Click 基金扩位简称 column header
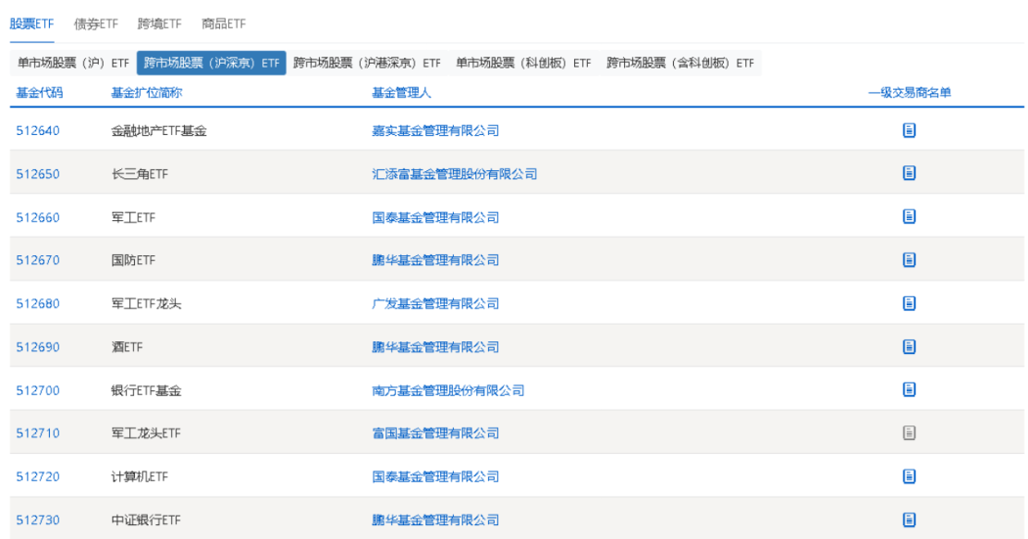Image resolution: width=1028 pixels, height=539 pixels. (x=146, y=93)
